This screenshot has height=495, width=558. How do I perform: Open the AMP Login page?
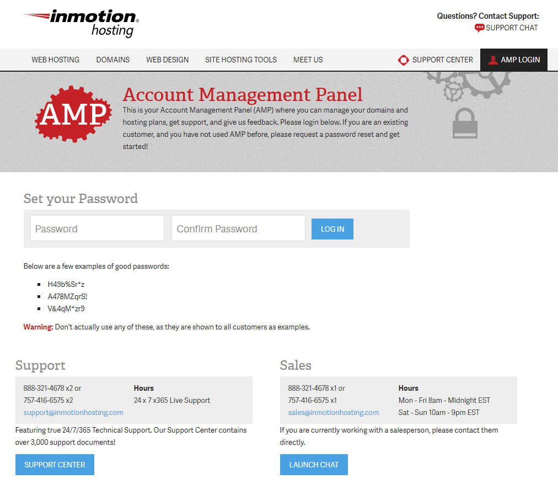(514, 60)
